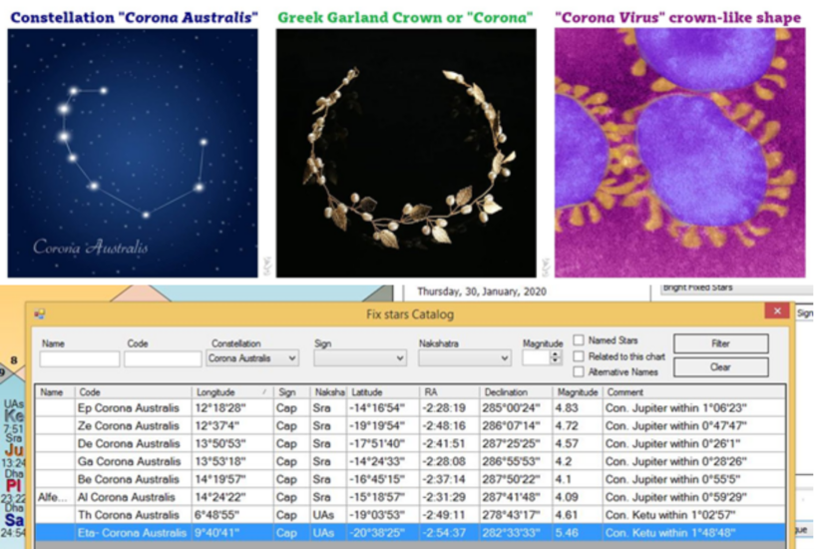Select the Al Corona Australis row
Viewport: 821px width, 549px height.
130,497
